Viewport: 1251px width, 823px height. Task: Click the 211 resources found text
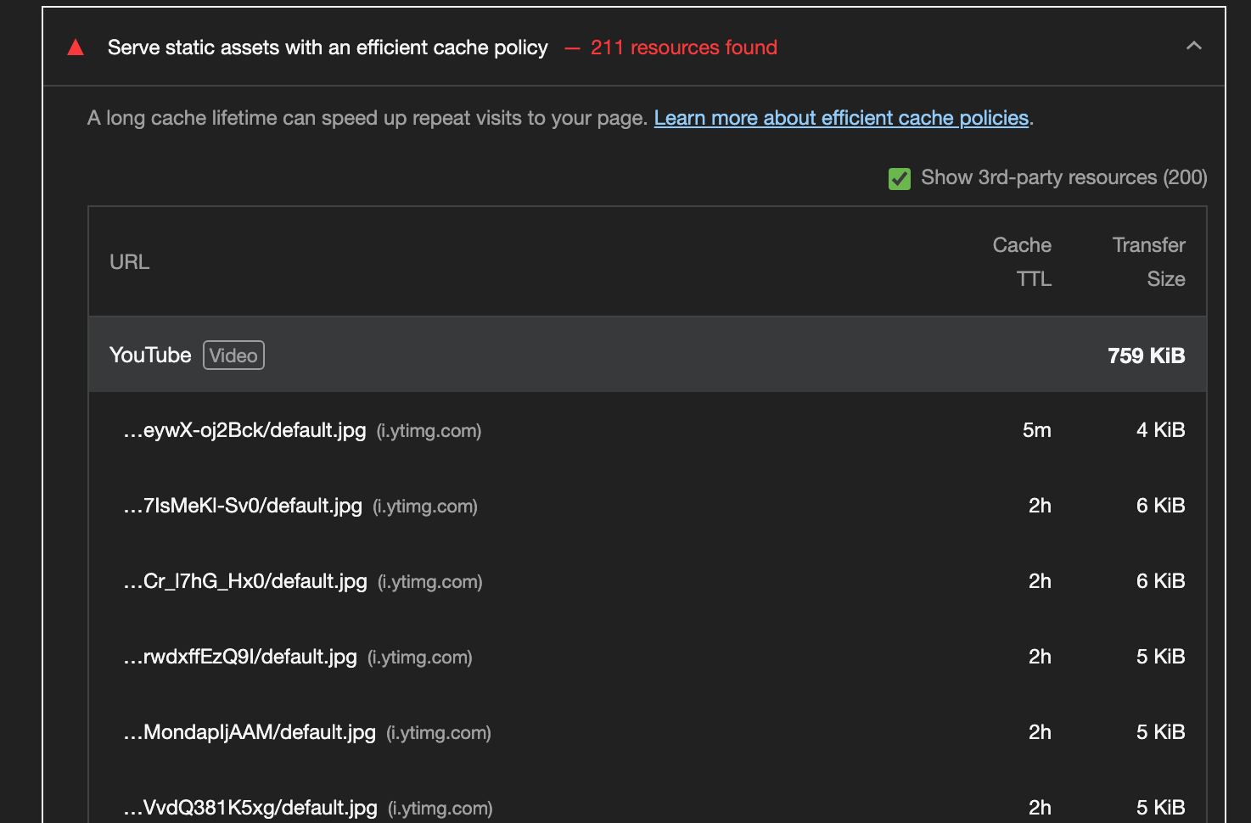(684, 48)
